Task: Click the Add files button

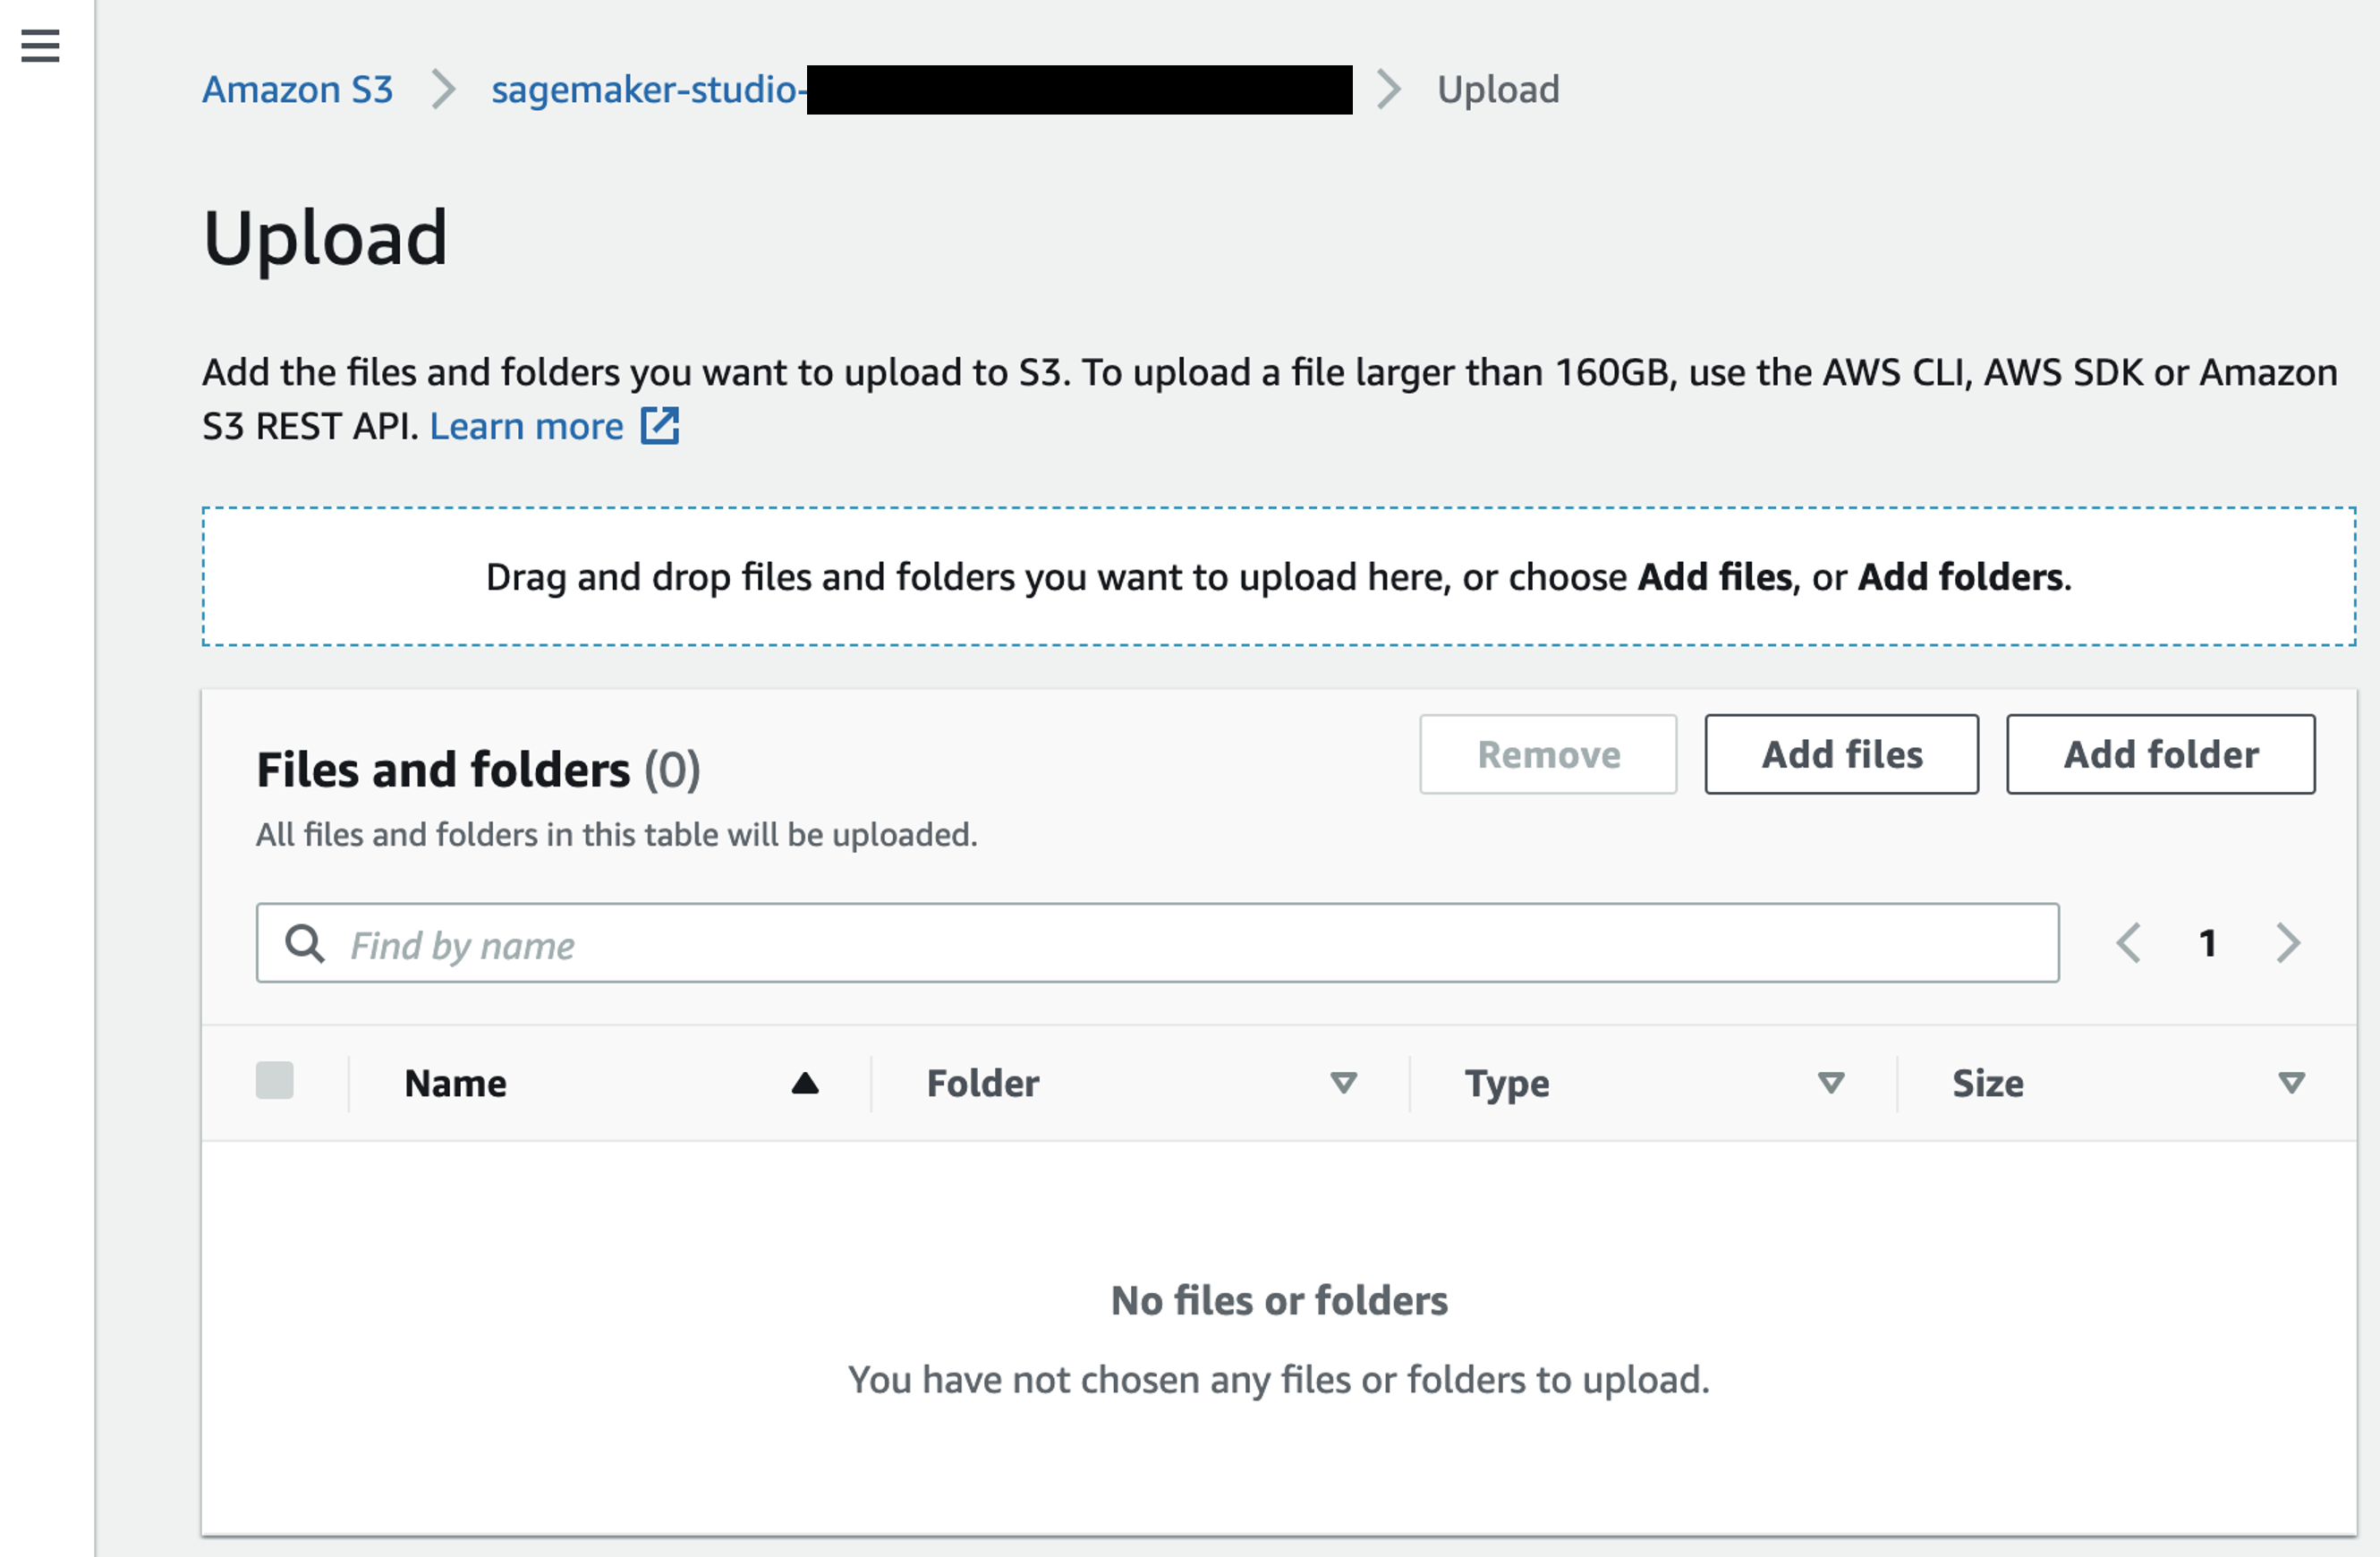Action: (x=1841, y=754)
